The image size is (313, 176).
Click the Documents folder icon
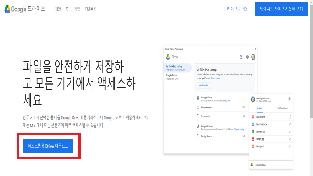click(x=198, y=116)
